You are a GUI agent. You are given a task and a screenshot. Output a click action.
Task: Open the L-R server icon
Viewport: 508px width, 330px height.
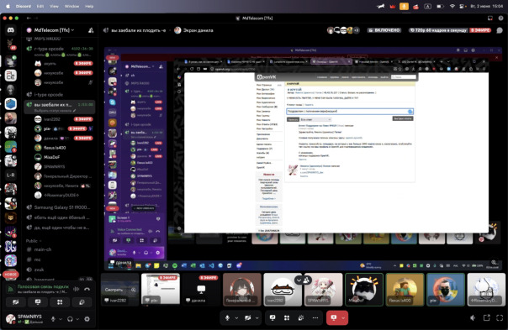[11, 175]
